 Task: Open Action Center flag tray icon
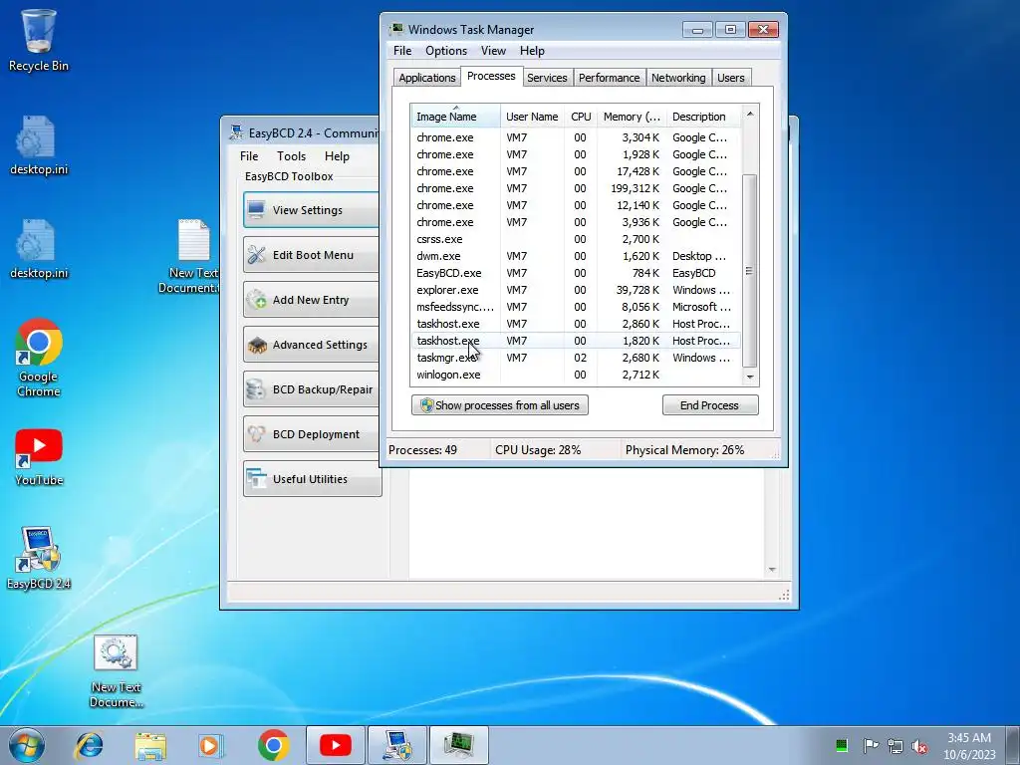(871, 745)
